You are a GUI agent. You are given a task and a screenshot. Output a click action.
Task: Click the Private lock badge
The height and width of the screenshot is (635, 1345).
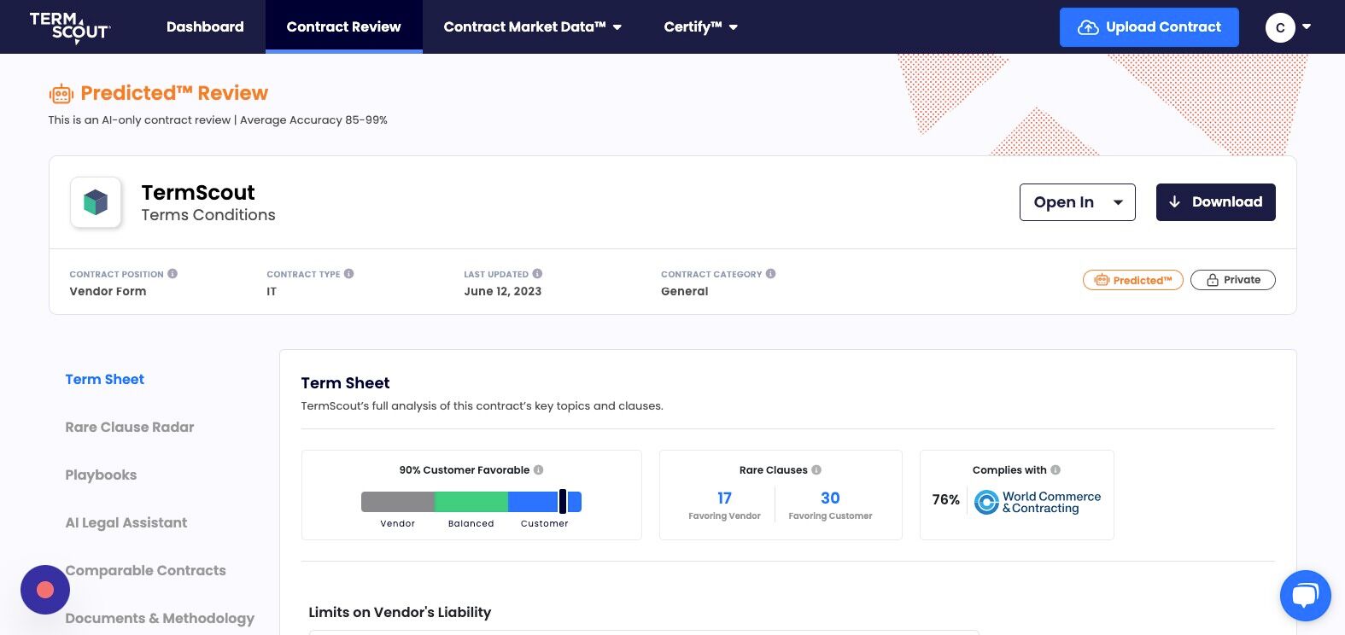pyautogui.click(x=1232, y=280)
